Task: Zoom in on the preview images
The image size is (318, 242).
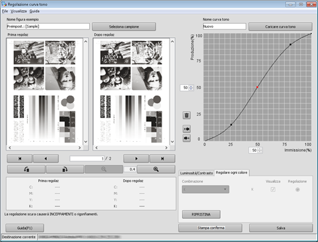Action: pyautogui.click(x=156, y=170)
